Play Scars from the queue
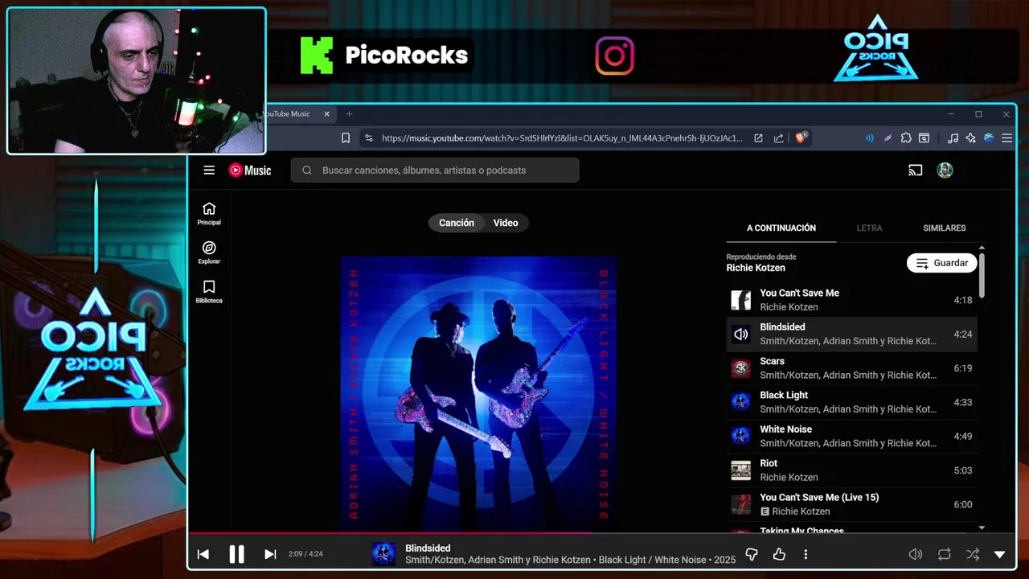Viewport: 1029px width, 579px height. coord(851,368)
